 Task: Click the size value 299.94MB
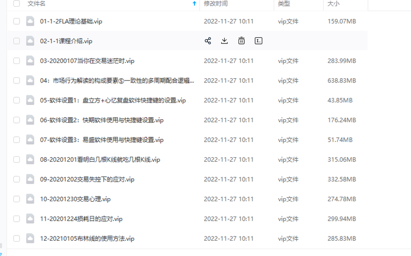click(x=342, y=219)
